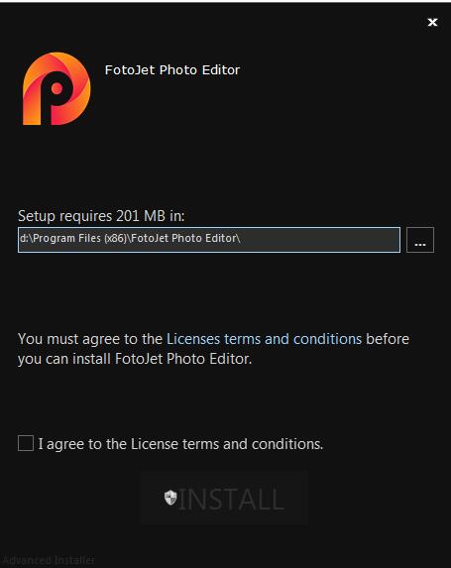Click 'you can install FotoJet Photo Editor.' text
451x568 pixels.
click(135, 359)
